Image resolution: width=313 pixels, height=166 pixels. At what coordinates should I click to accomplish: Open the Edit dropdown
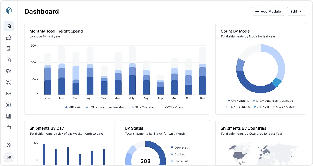pos(296,12)
